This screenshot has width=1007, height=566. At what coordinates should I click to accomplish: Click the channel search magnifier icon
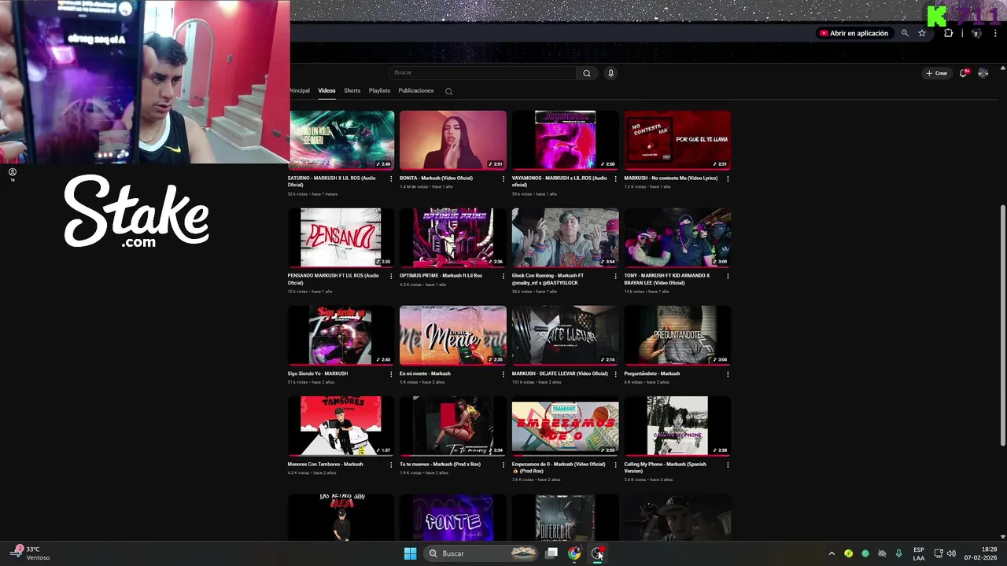pyautogui.click(x=448, y=91)
